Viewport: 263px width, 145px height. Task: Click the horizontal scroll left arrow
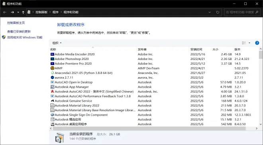[x=51, y=128]
